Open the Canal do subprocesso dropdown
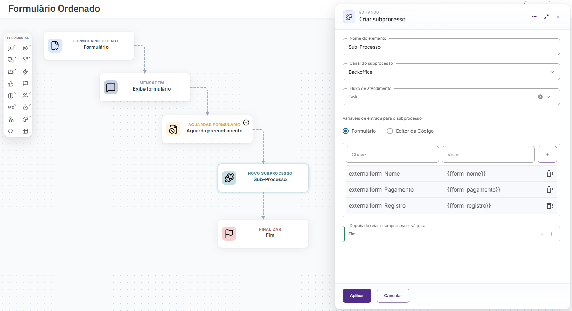Screen dimensions: 572x311 [x=451, y=72]
